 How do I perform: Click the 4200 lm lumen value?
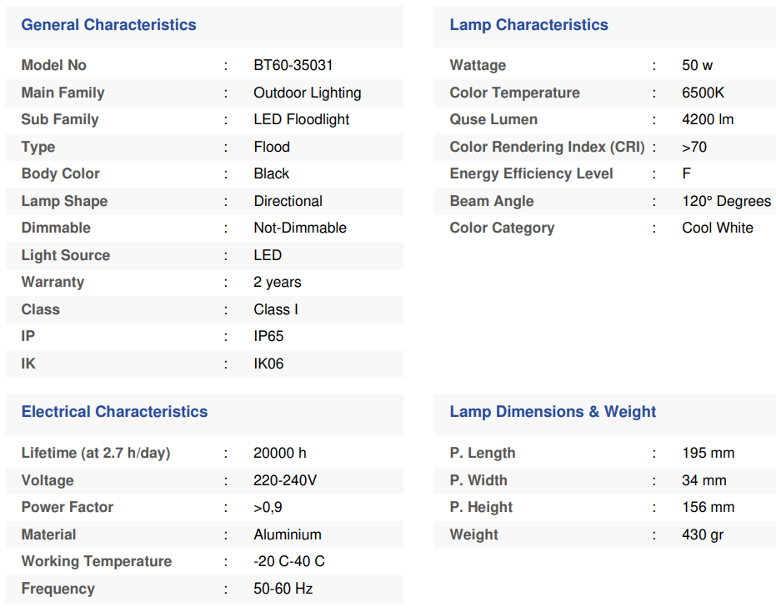[707, 119]
